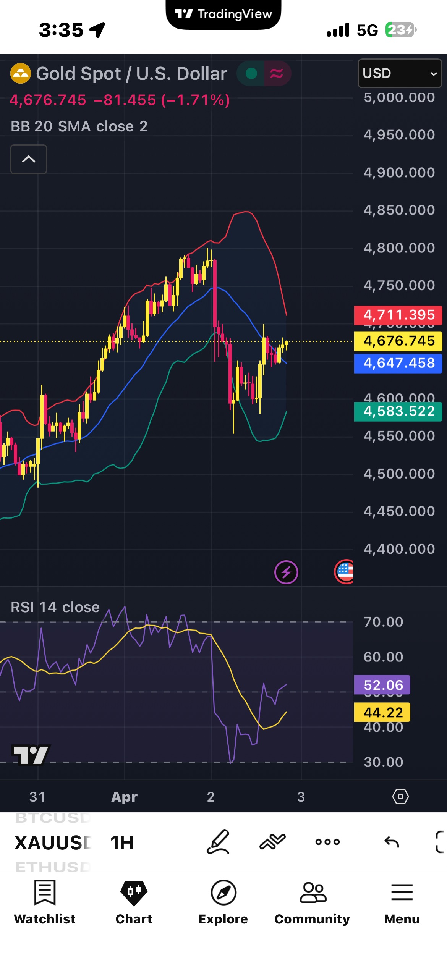Collapse the indicator legend with chevron

(29, 159)
